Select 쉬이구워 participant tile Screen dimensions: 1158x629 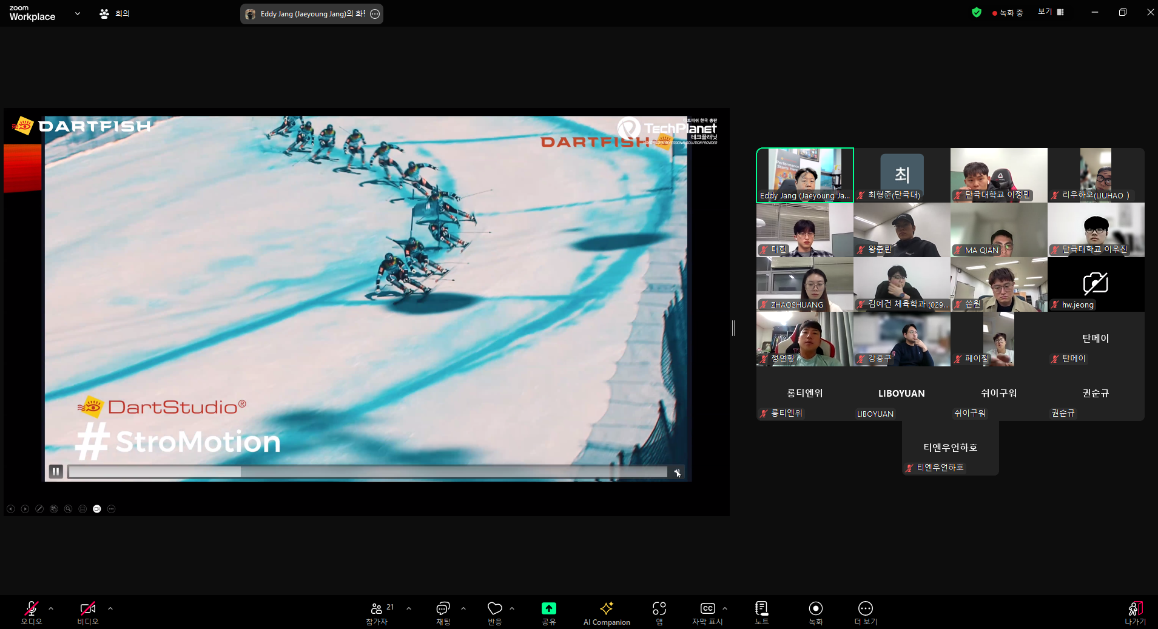tap(999, 394)
